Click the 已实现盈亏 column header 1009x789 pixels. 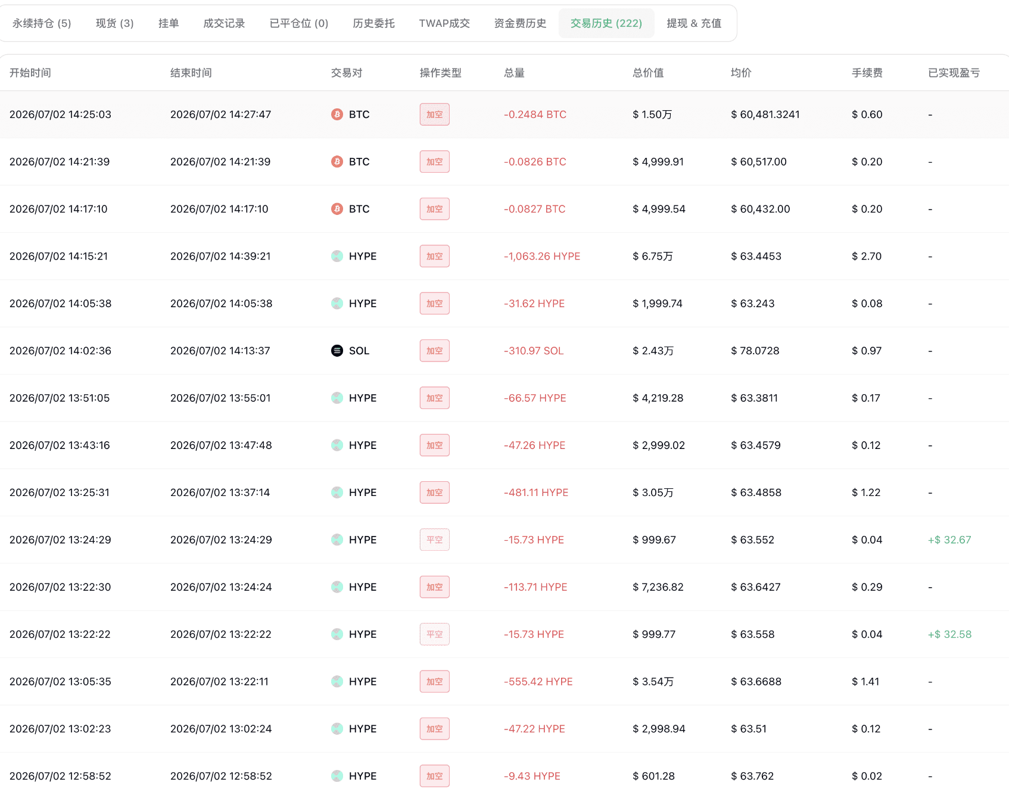click(954, 73)
